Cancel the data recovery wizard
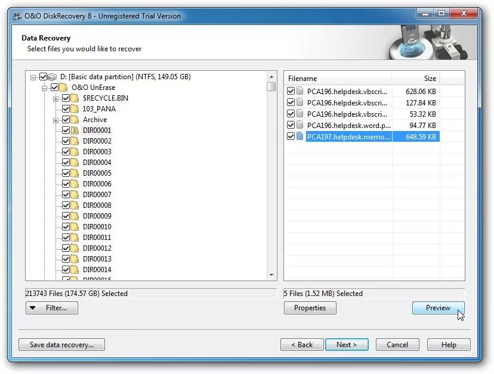The width and height of the screenshot is (494, 374). pos(397,344)
